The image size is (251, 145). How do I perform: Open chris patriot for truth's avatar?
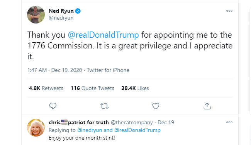tap(36, 128)
